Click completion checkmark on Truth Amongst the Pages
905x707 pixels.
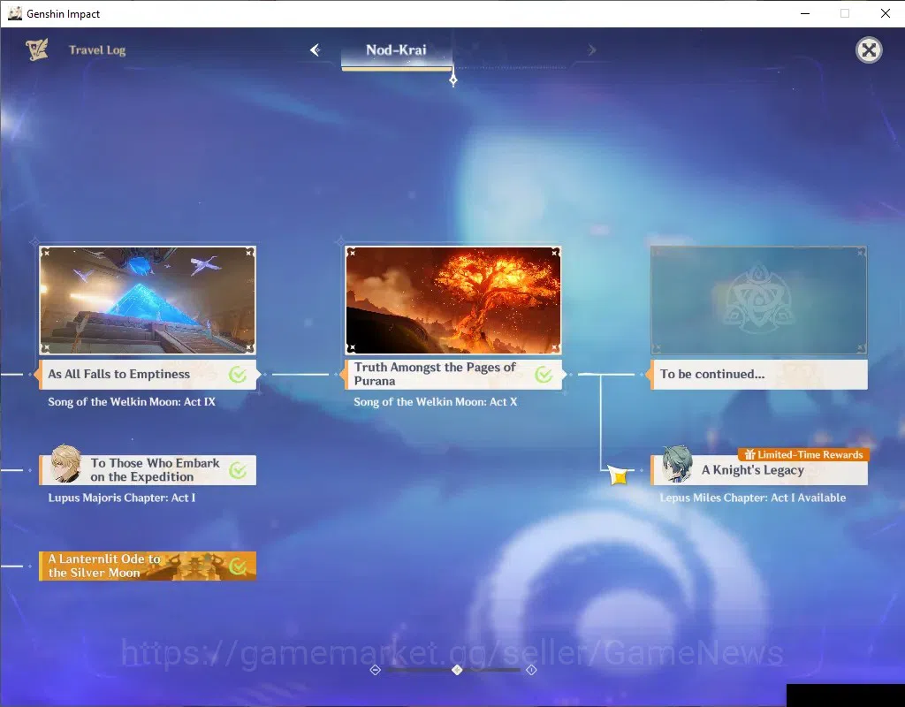[x=544, y=375]
